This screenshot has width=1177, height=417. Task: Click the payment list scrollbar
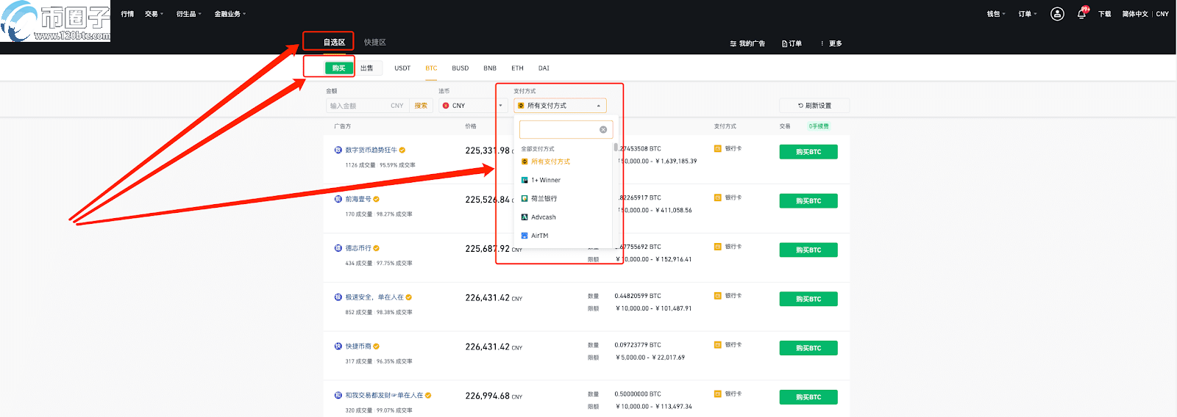(616, 147)
